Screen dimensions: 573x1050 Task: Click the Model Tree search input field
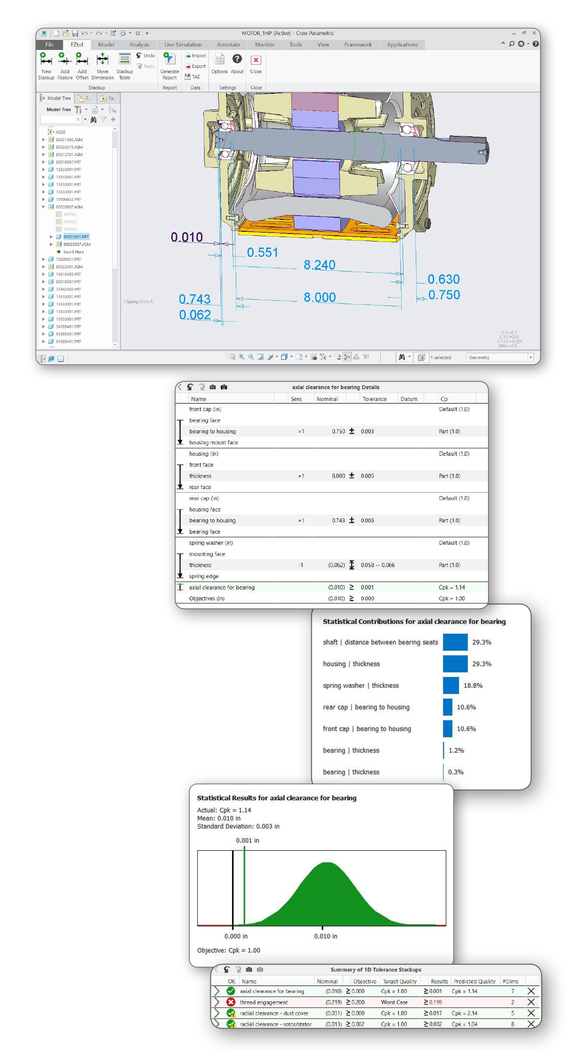60,120
